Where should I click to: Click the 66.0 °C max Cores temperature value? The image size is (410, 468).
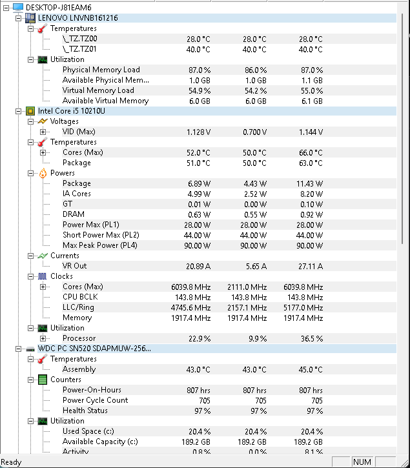(x=311, y=153)
